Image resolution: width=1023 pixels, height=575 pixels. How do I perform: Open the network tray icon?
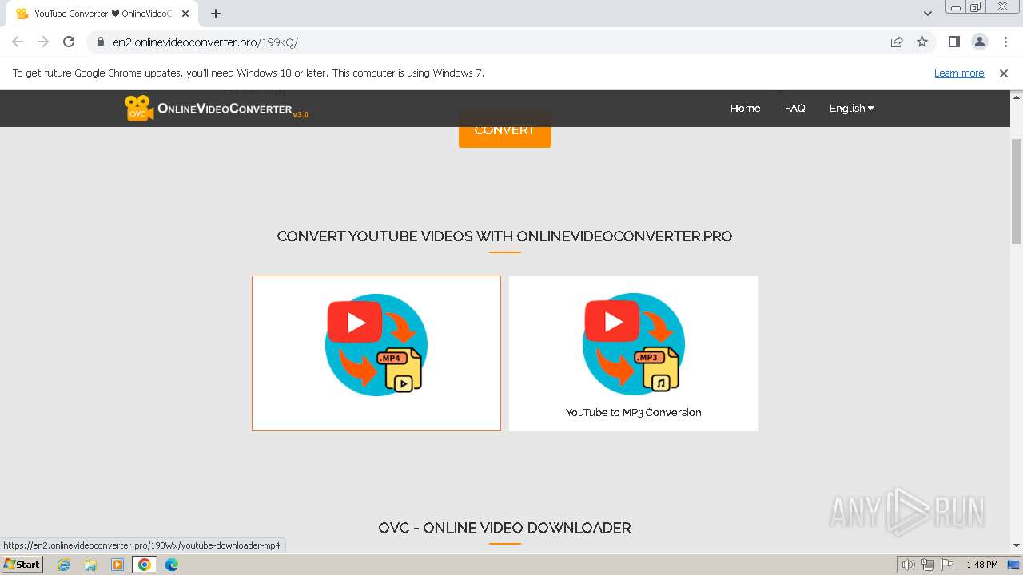[x=928, y=565]
